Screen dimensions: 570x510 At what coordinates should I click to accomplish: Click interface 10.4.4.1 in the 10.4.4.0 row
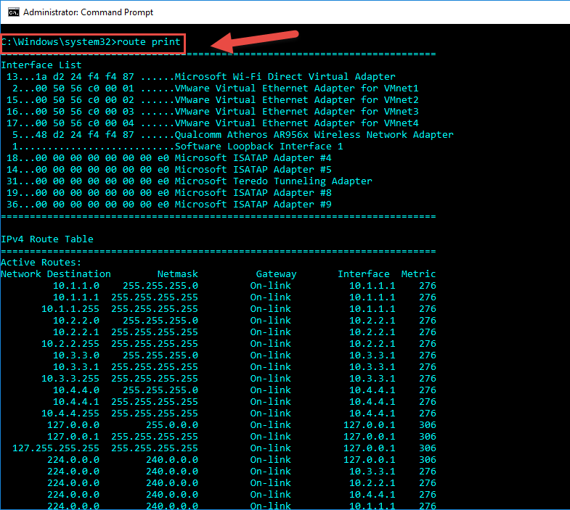(x=372, y=390)
